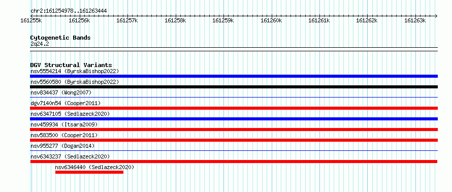Open the nsv459934 (Itsara2009) variant
The width and height of the screenshot is (452, 192).
(x=64, y=124)
